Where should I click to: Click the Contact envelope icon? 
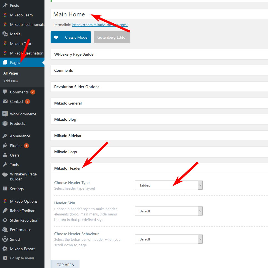coord(5,101)
